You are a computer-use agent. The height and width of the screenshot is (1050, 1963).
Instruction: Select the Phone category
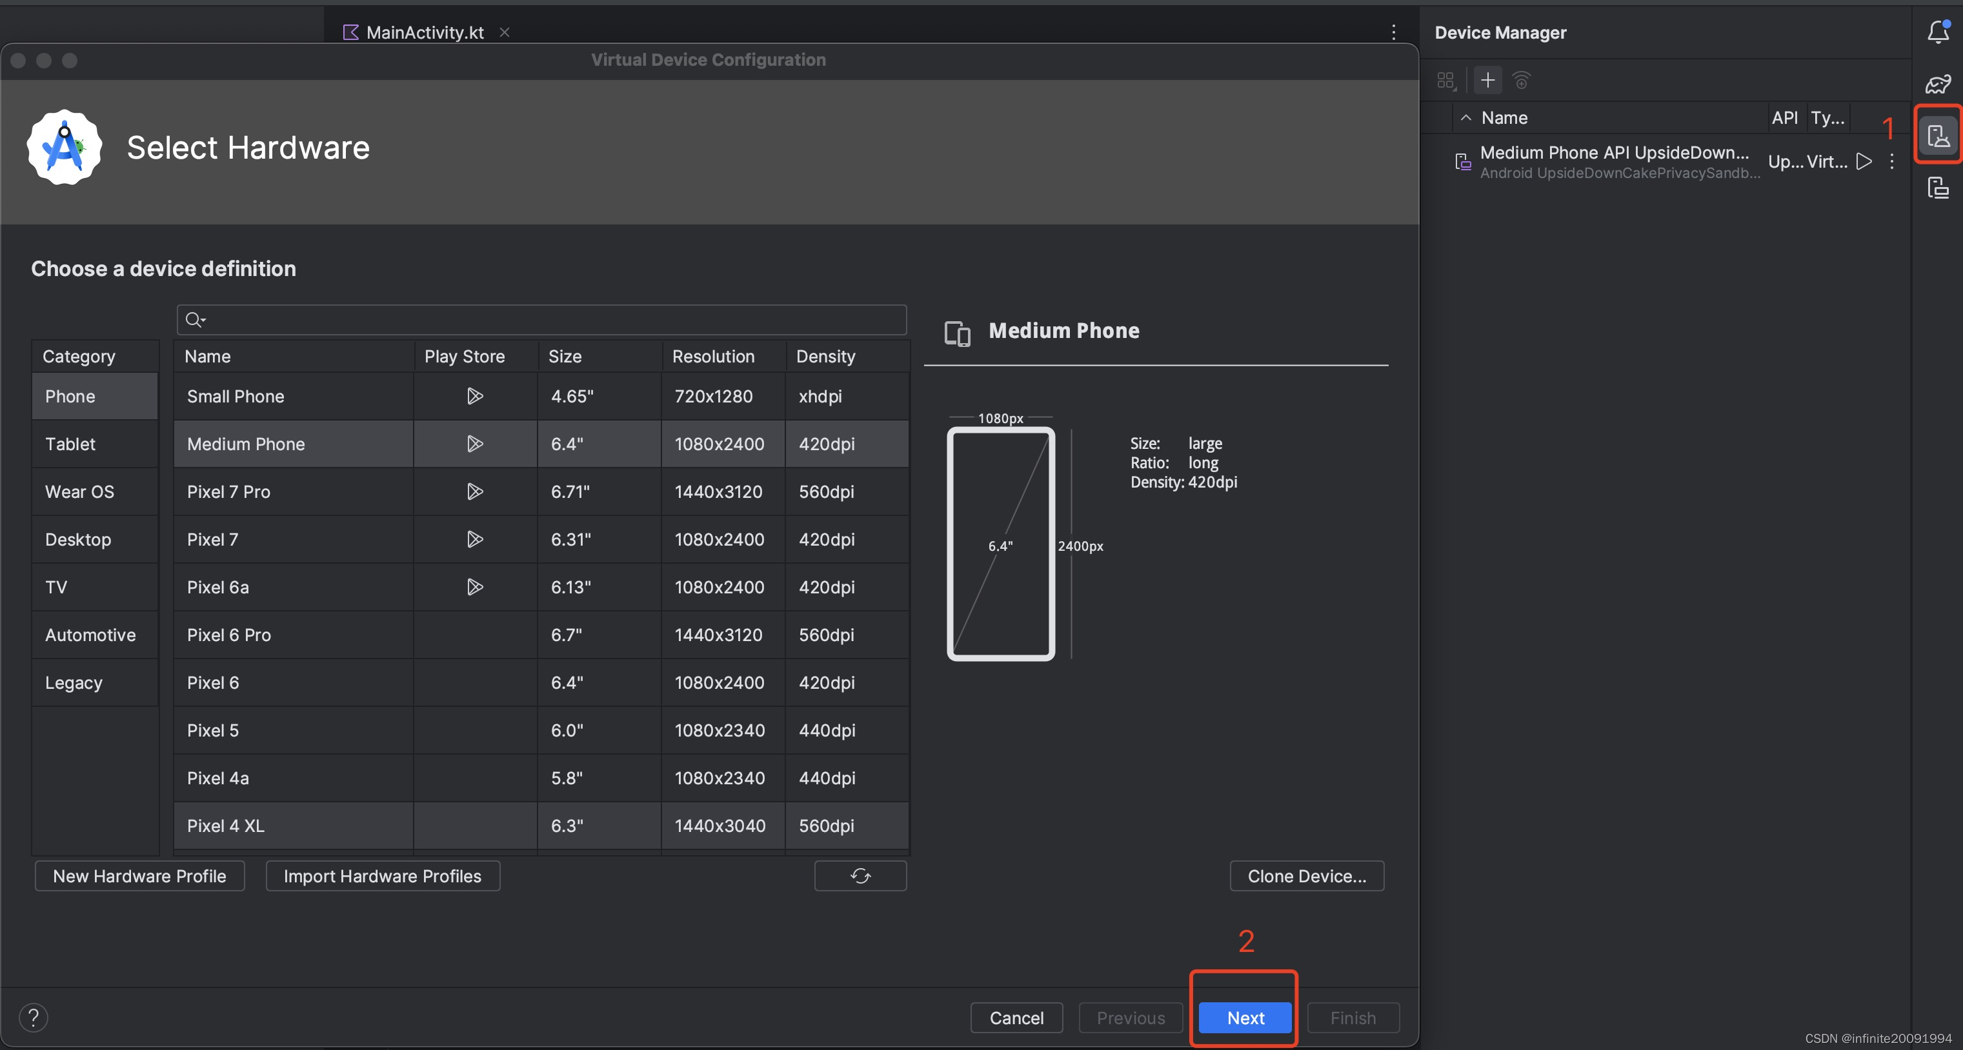click(94, 396)
